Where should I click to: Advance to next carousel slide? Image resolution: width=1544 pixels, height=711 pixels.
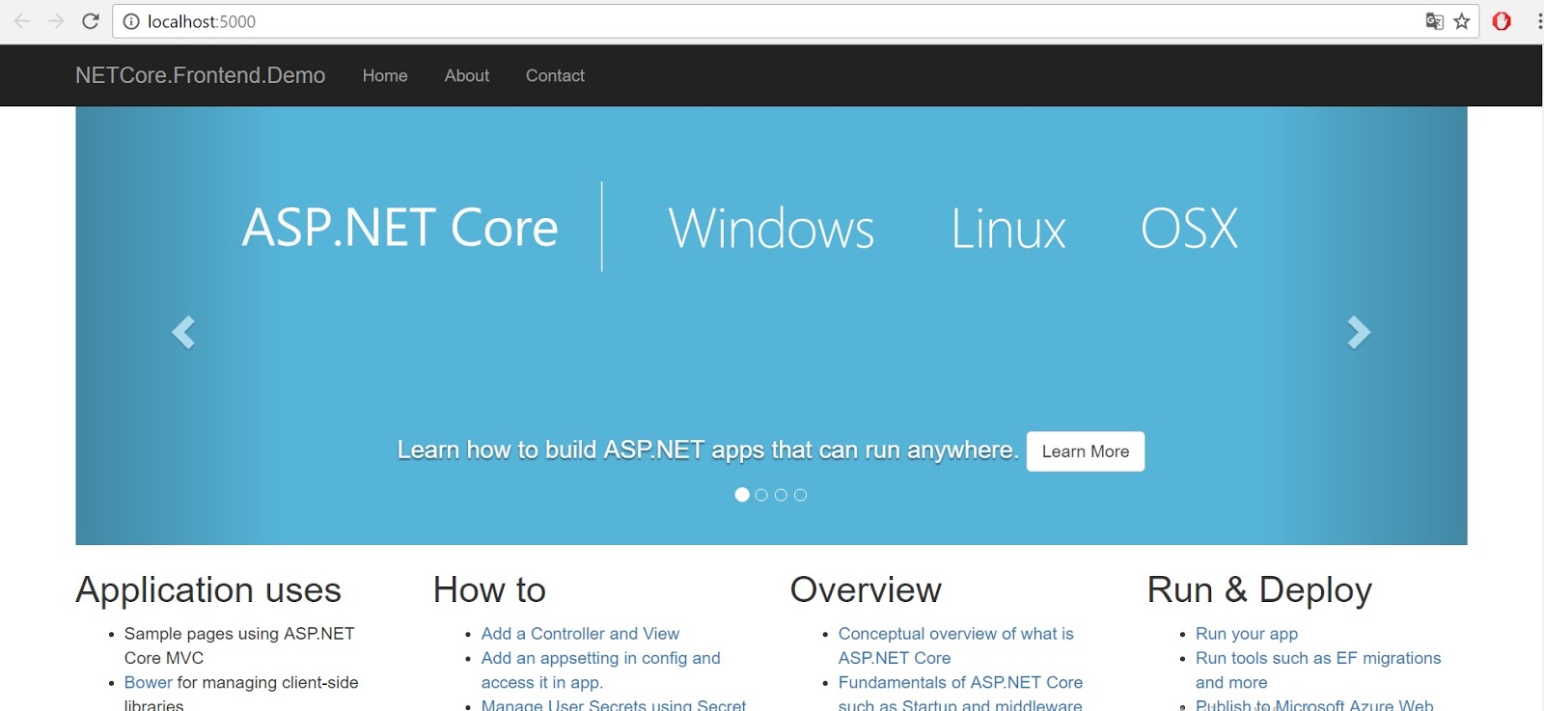click(x=1359, y=332)
